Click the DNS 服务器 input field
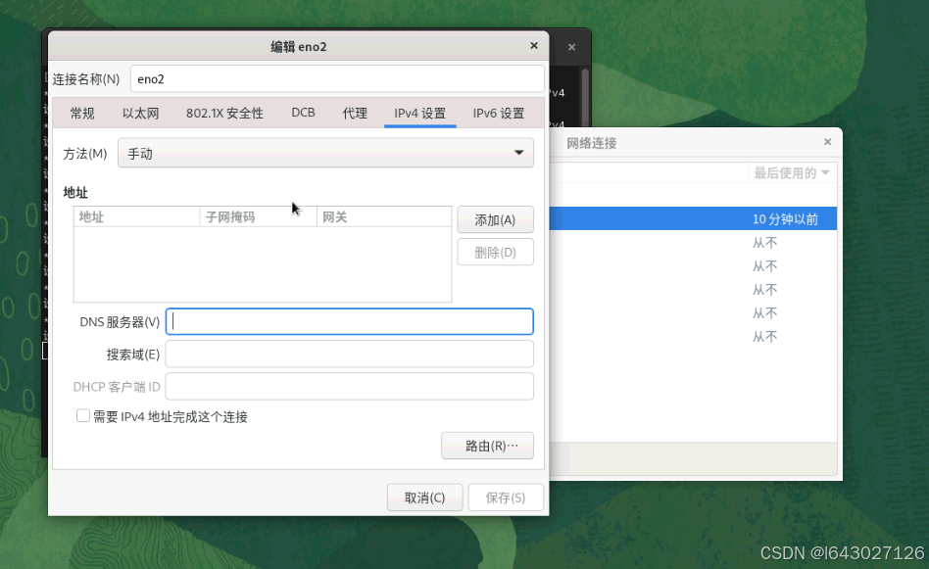The image size is (929, 569). (x=350, y=321)
